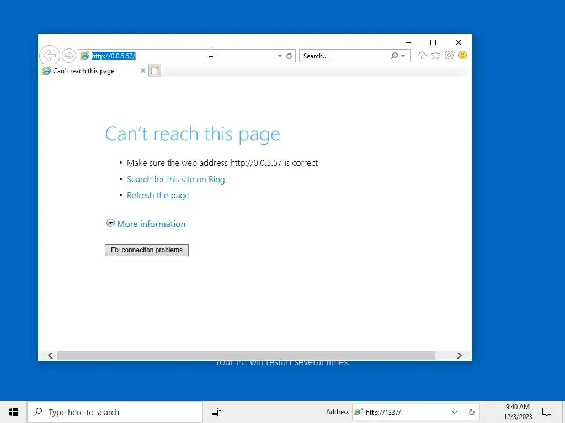Click the browser forward arrow button
The width and height of the screenshot is (565, 423).
[x=68, y=56]
